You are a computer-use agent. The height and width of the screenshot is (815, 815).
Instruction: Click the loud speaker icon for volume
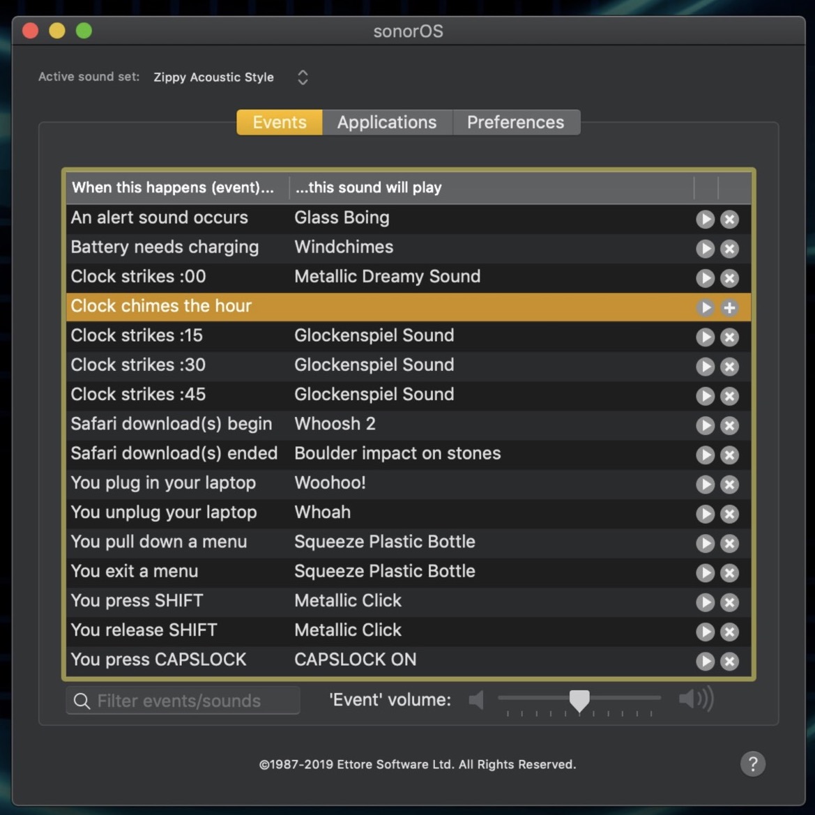pos(695,699)
